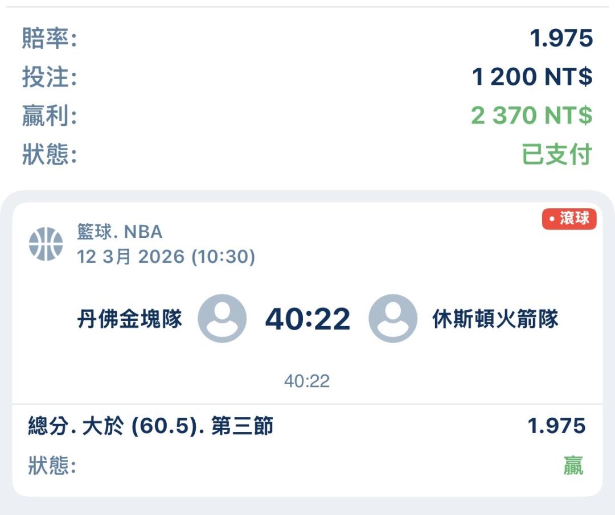The height and width of the screenshot is (515, 615).
Task: Tap the red 滾球 live badge
Action: pos(569,219)
